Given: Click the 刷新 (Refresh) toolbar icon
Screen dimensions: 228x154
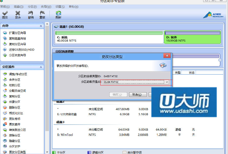Looking at the screenshot, I should (58, 15).
